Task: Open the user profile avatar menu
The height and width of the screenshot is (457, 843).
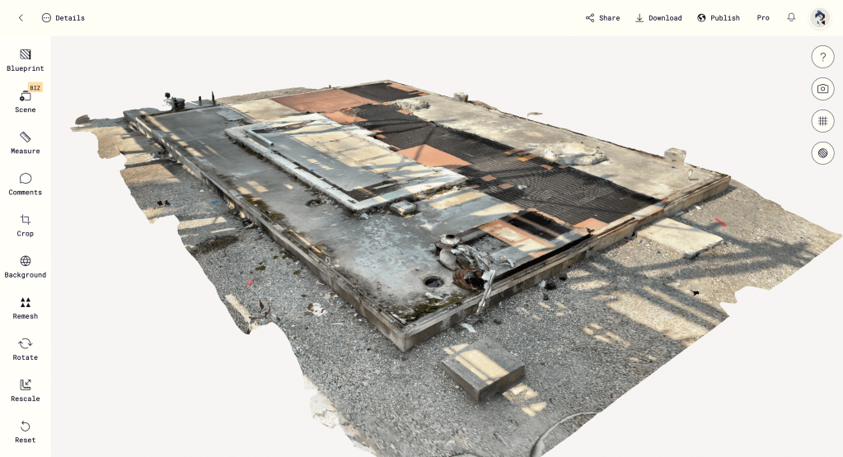Action: click(819, 18)
